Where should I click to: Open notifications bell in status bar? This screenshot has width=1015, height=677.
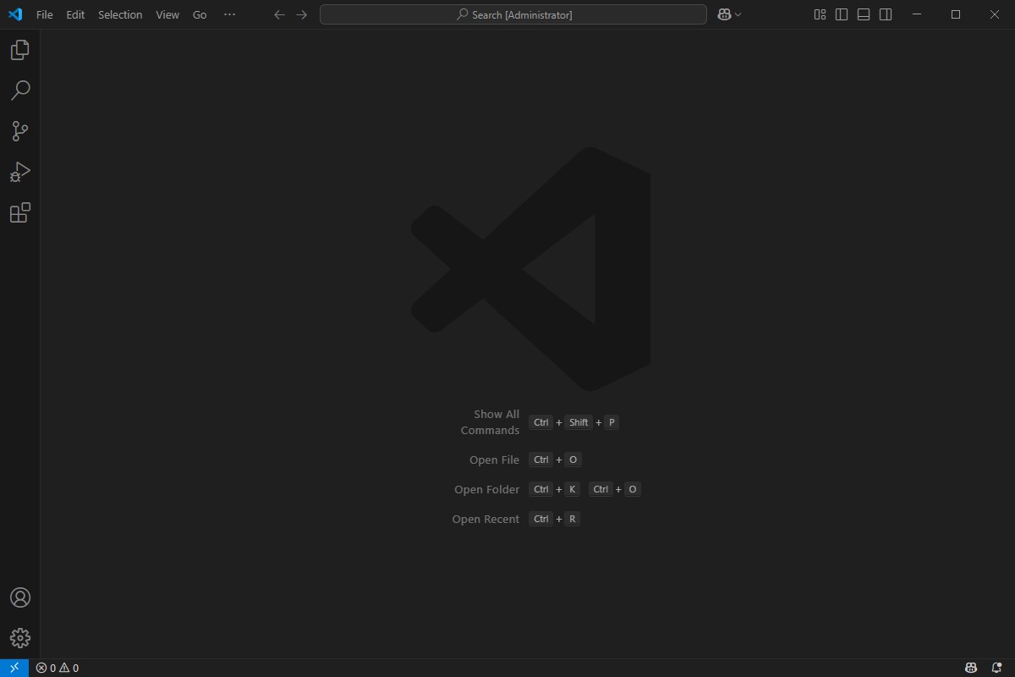point(996,668)
